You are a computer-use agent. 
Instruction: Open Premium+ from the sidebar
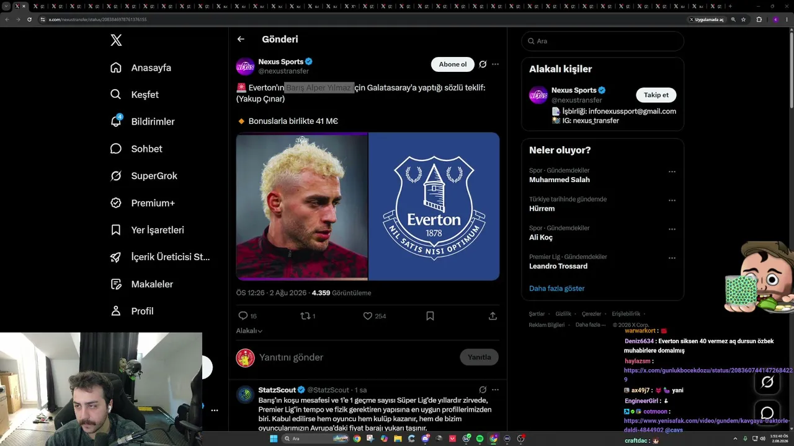pyautogui.click(x=143, y=203)
